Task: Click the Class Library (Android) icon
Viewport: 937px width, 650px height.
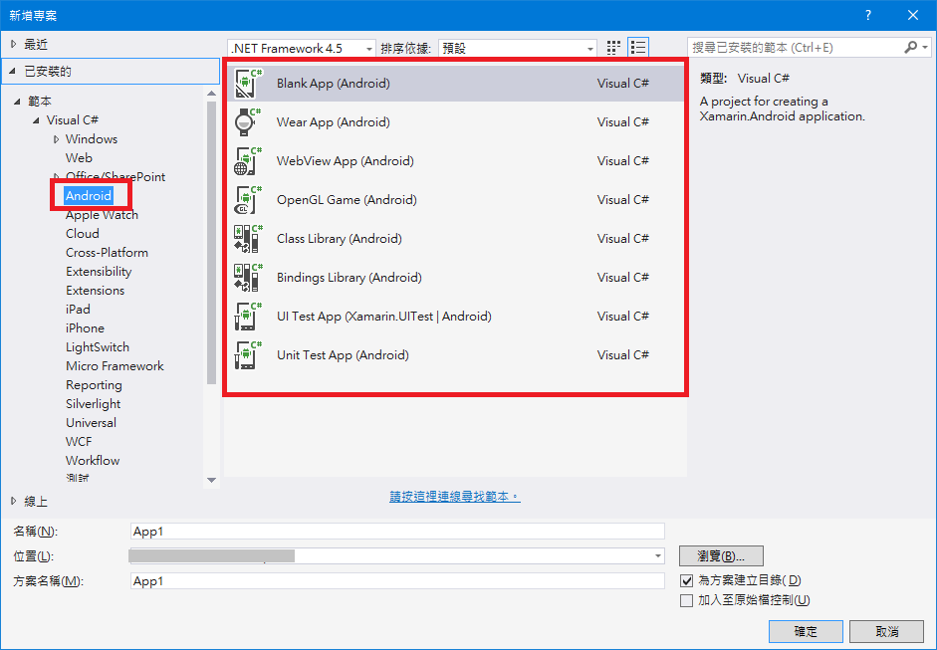Action: pos(248,239)
